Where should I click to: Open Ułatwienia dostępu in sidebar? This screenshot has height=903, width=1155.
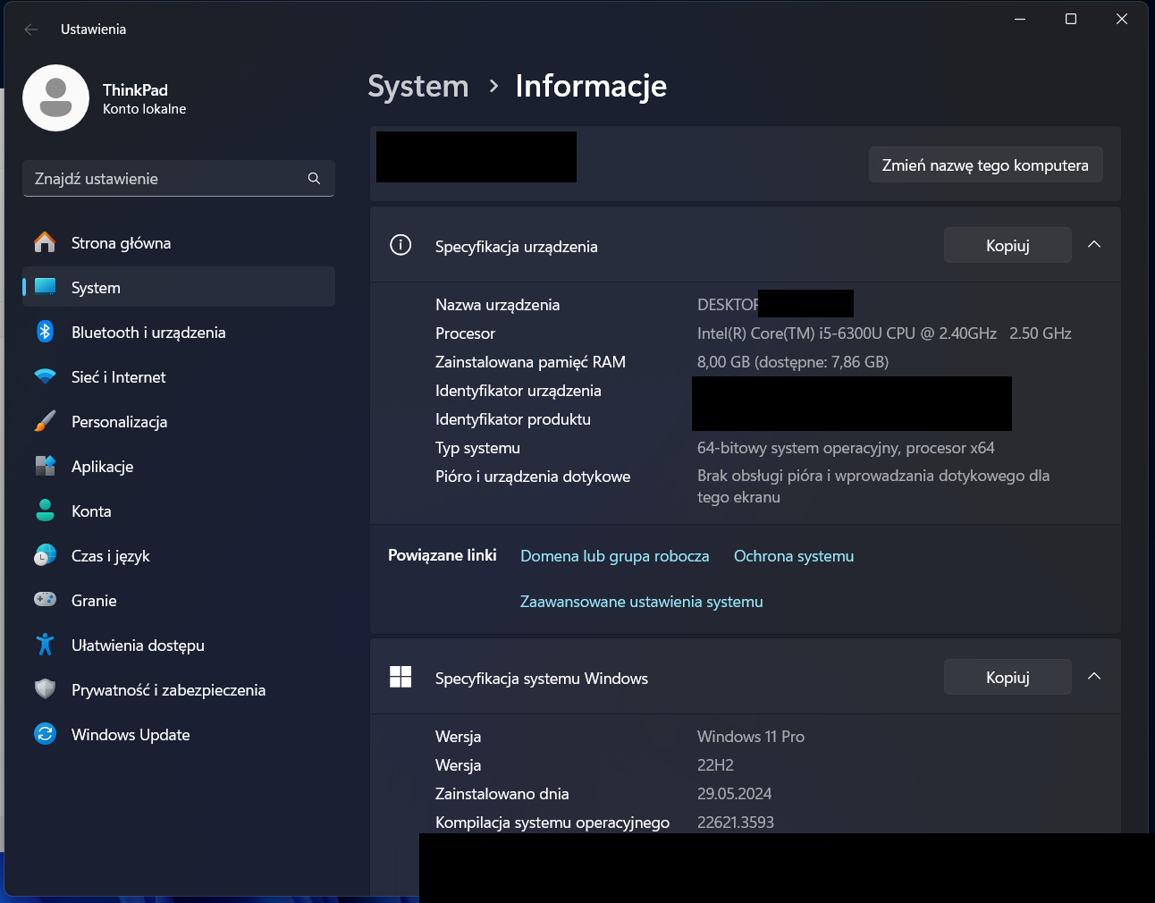[x=138, y=646]
